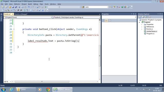Toggle a bookmark on current line
This screenshot has height=92, width=164.
point(31,10)
